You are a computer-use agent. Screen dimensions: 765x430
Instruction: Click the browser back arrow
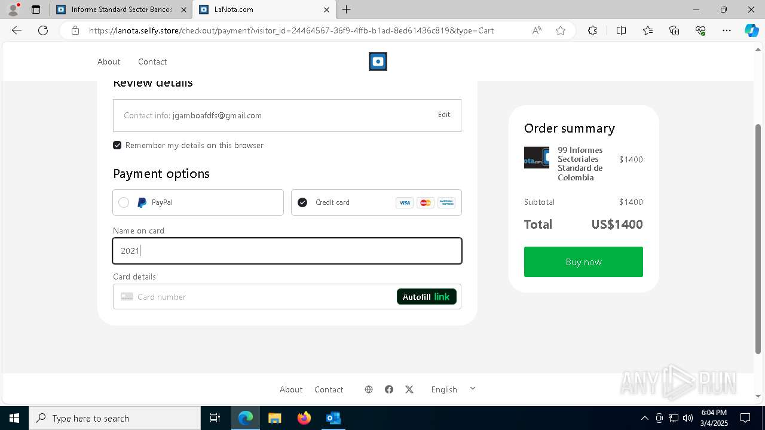tap(17, 30)
